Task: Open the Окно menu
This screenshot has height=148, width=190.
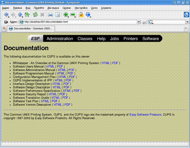Action: pos(94,8)
